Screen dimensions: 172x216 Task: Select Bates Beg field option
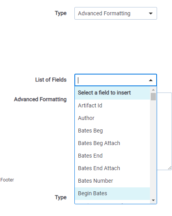tap(113, 131)
